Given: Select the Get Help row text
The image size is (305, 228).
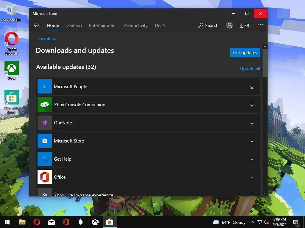Looking at the screenshot, I should [x=63, y=159].
